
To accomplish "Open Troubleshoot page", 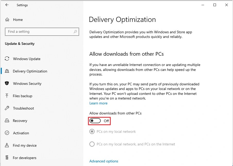I will pyautogui.click(x=23, y=108).
